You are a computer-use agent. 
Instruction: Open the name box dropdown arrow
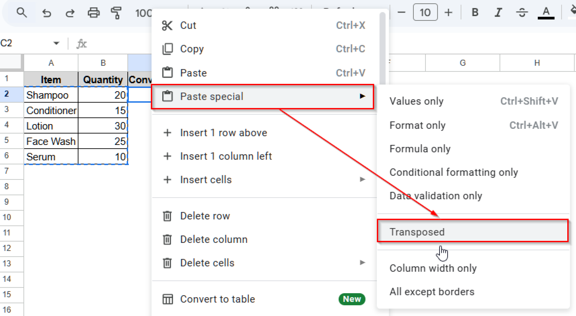click(56, 43)
